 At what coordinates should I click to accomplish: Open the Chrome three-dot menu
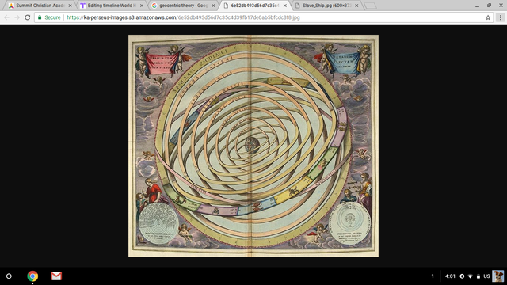pyautogui.click(x=500, y=17)
